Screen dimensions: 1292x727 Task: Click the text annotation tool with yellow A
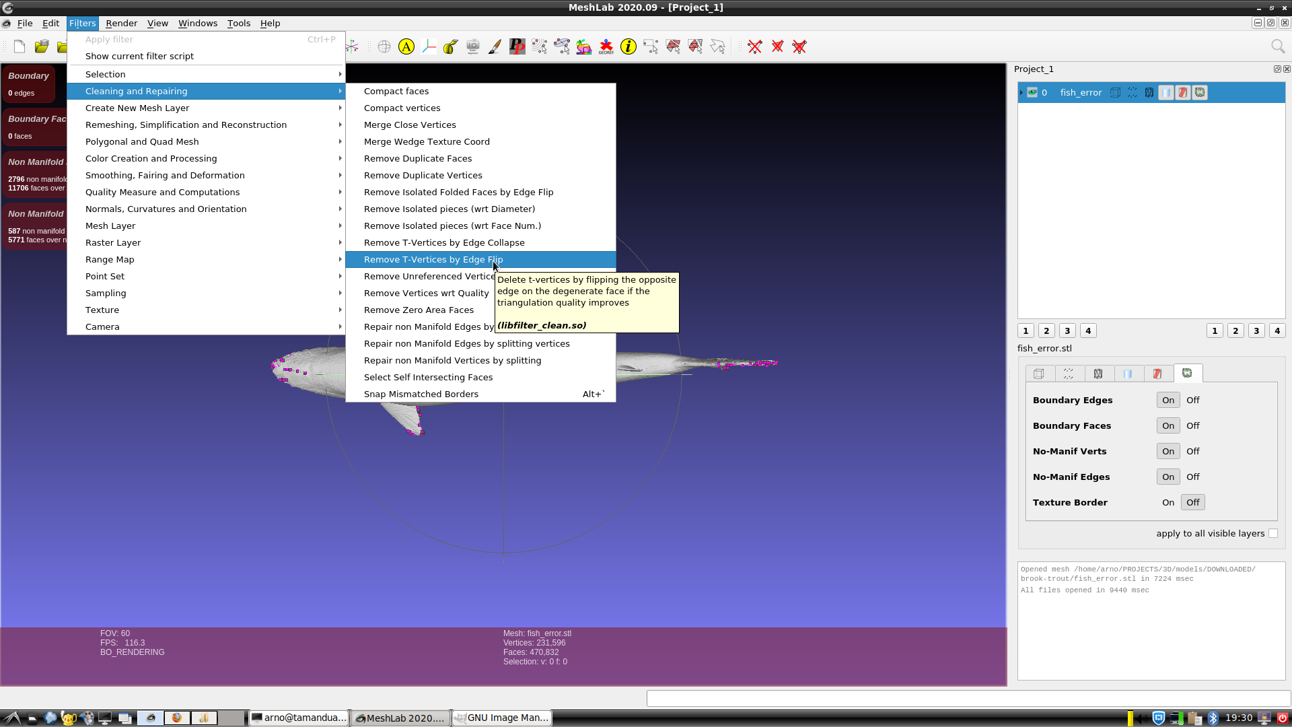click(406, 46)
